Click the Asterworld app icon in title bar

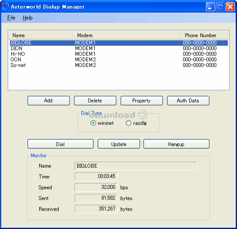[6, 6]
